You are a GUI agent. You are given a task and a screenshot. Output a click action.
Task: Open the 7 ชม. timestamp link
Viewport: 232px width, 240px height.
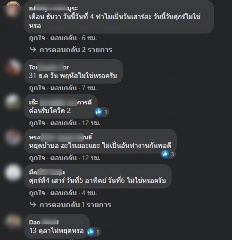89,88
